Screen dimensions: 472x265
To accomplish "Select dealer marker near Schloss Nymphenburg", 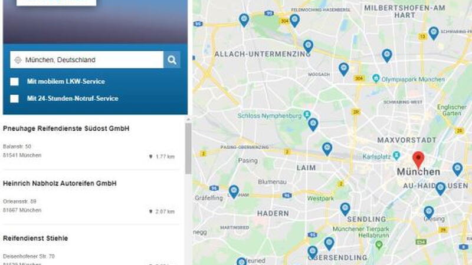I will [x=313, y=124].
